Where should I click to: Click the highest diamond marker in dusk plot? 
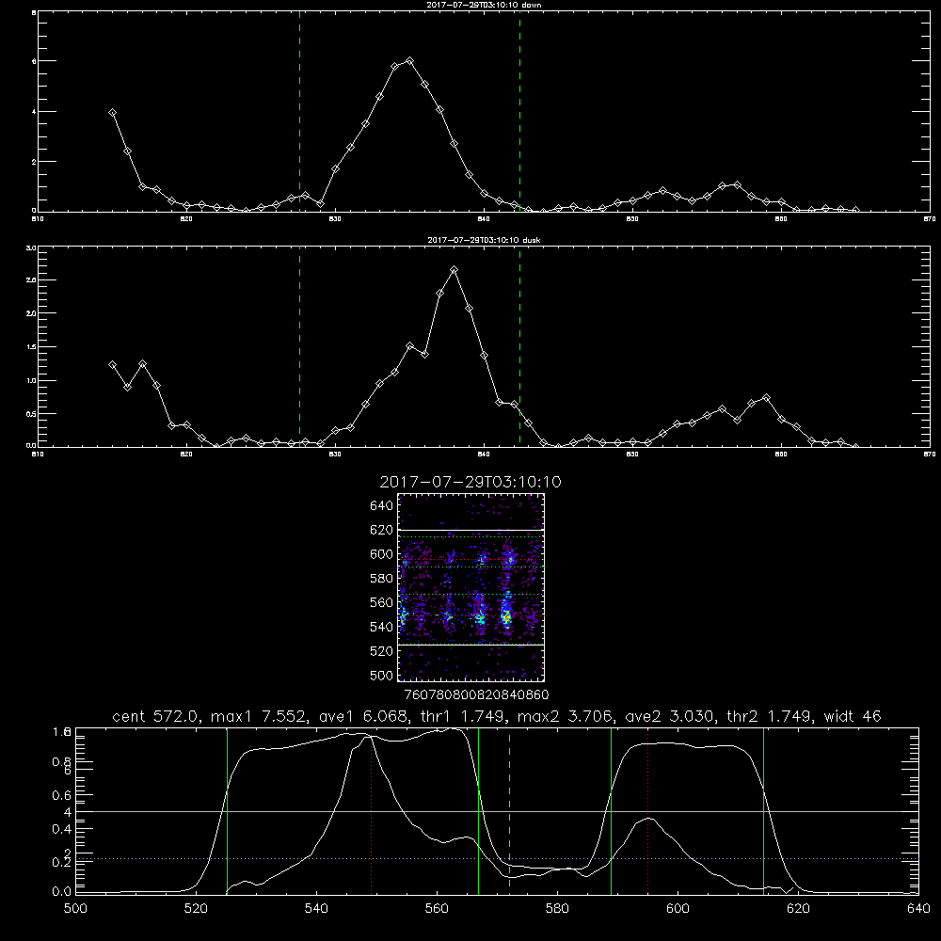455,270
